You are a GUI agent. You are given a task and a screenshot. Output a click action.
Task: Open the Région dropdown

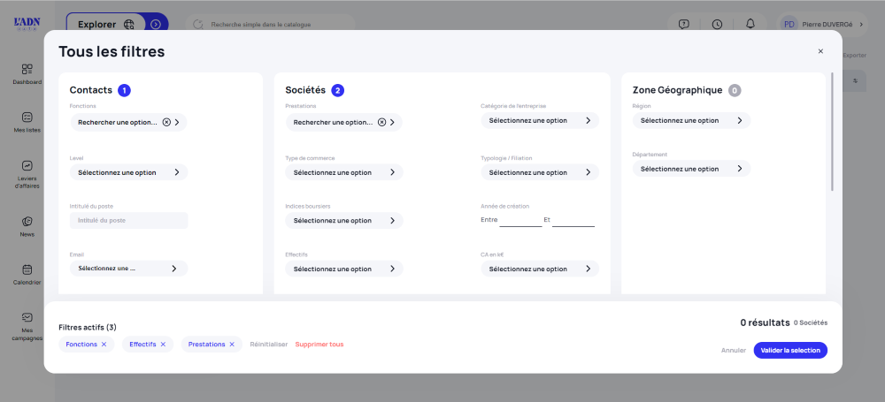pyautogui.click(x=691, y=120)
